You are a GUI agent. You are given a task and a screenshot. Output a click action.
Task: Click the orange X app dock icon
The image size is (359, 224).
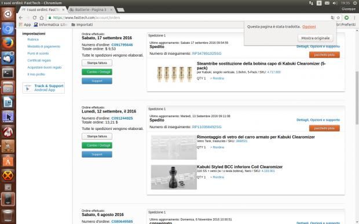(8, 176)
